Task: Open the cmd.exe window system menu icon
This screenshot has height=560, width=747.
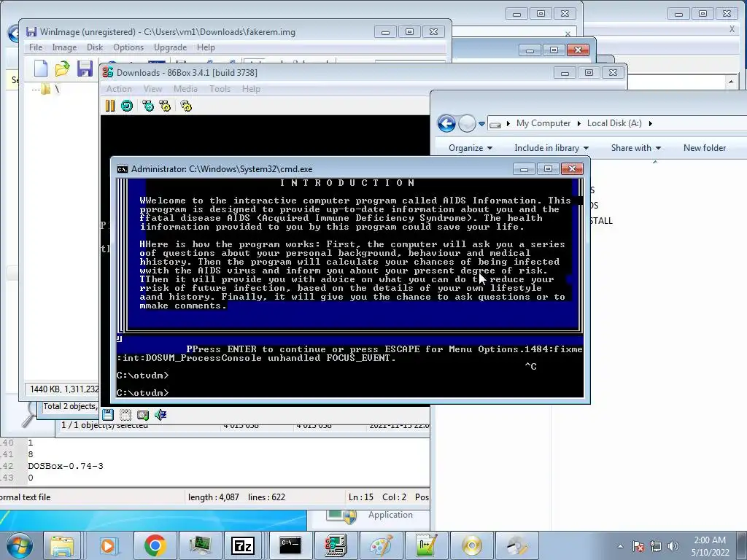Action: (x=123, y=169)
